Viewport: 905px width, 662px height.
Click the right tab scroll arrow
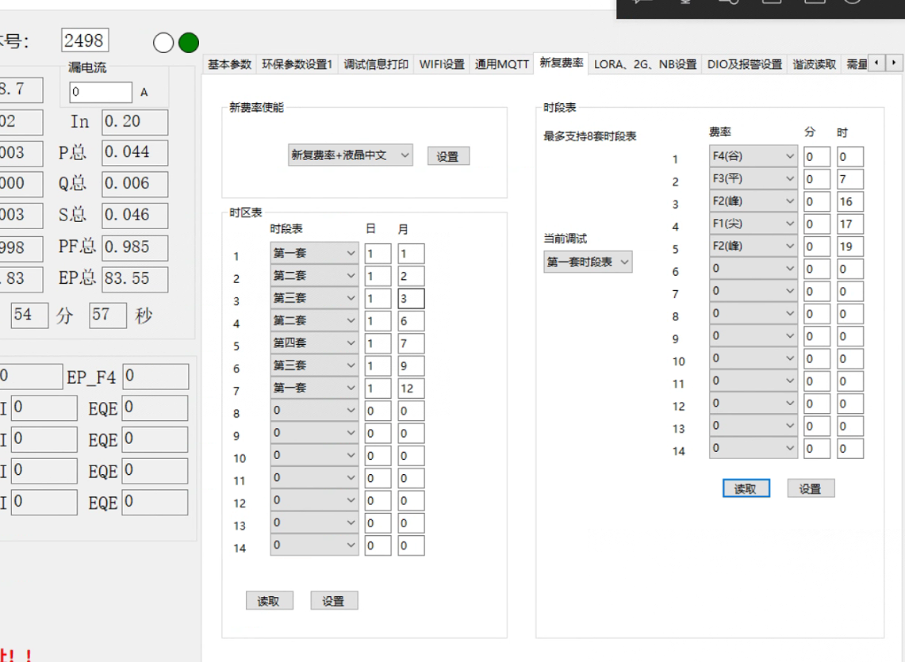(895, 63)
